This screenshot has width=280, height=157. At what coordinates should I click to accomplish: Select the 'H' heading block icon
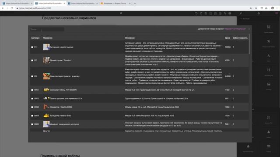[x=269, y=70]
